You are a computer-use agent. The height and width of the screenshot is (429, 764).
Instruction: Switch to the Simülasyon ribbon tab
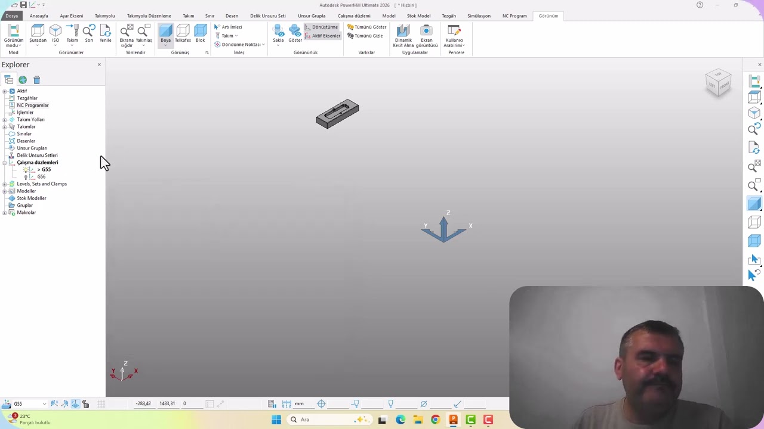tap(479, 16)
